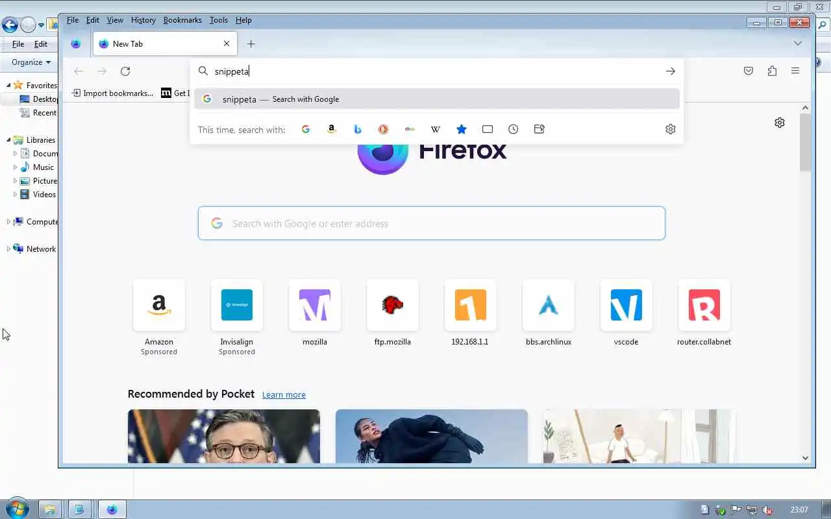Screen dimensions: 831x519
Task: Click the Go arrow in address bar
Action: click(x=671, y=71)
